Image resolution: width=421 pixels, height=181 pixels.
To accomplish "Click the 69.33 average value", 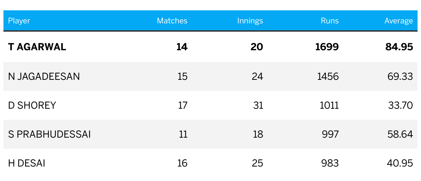I will tap(400, 76).
